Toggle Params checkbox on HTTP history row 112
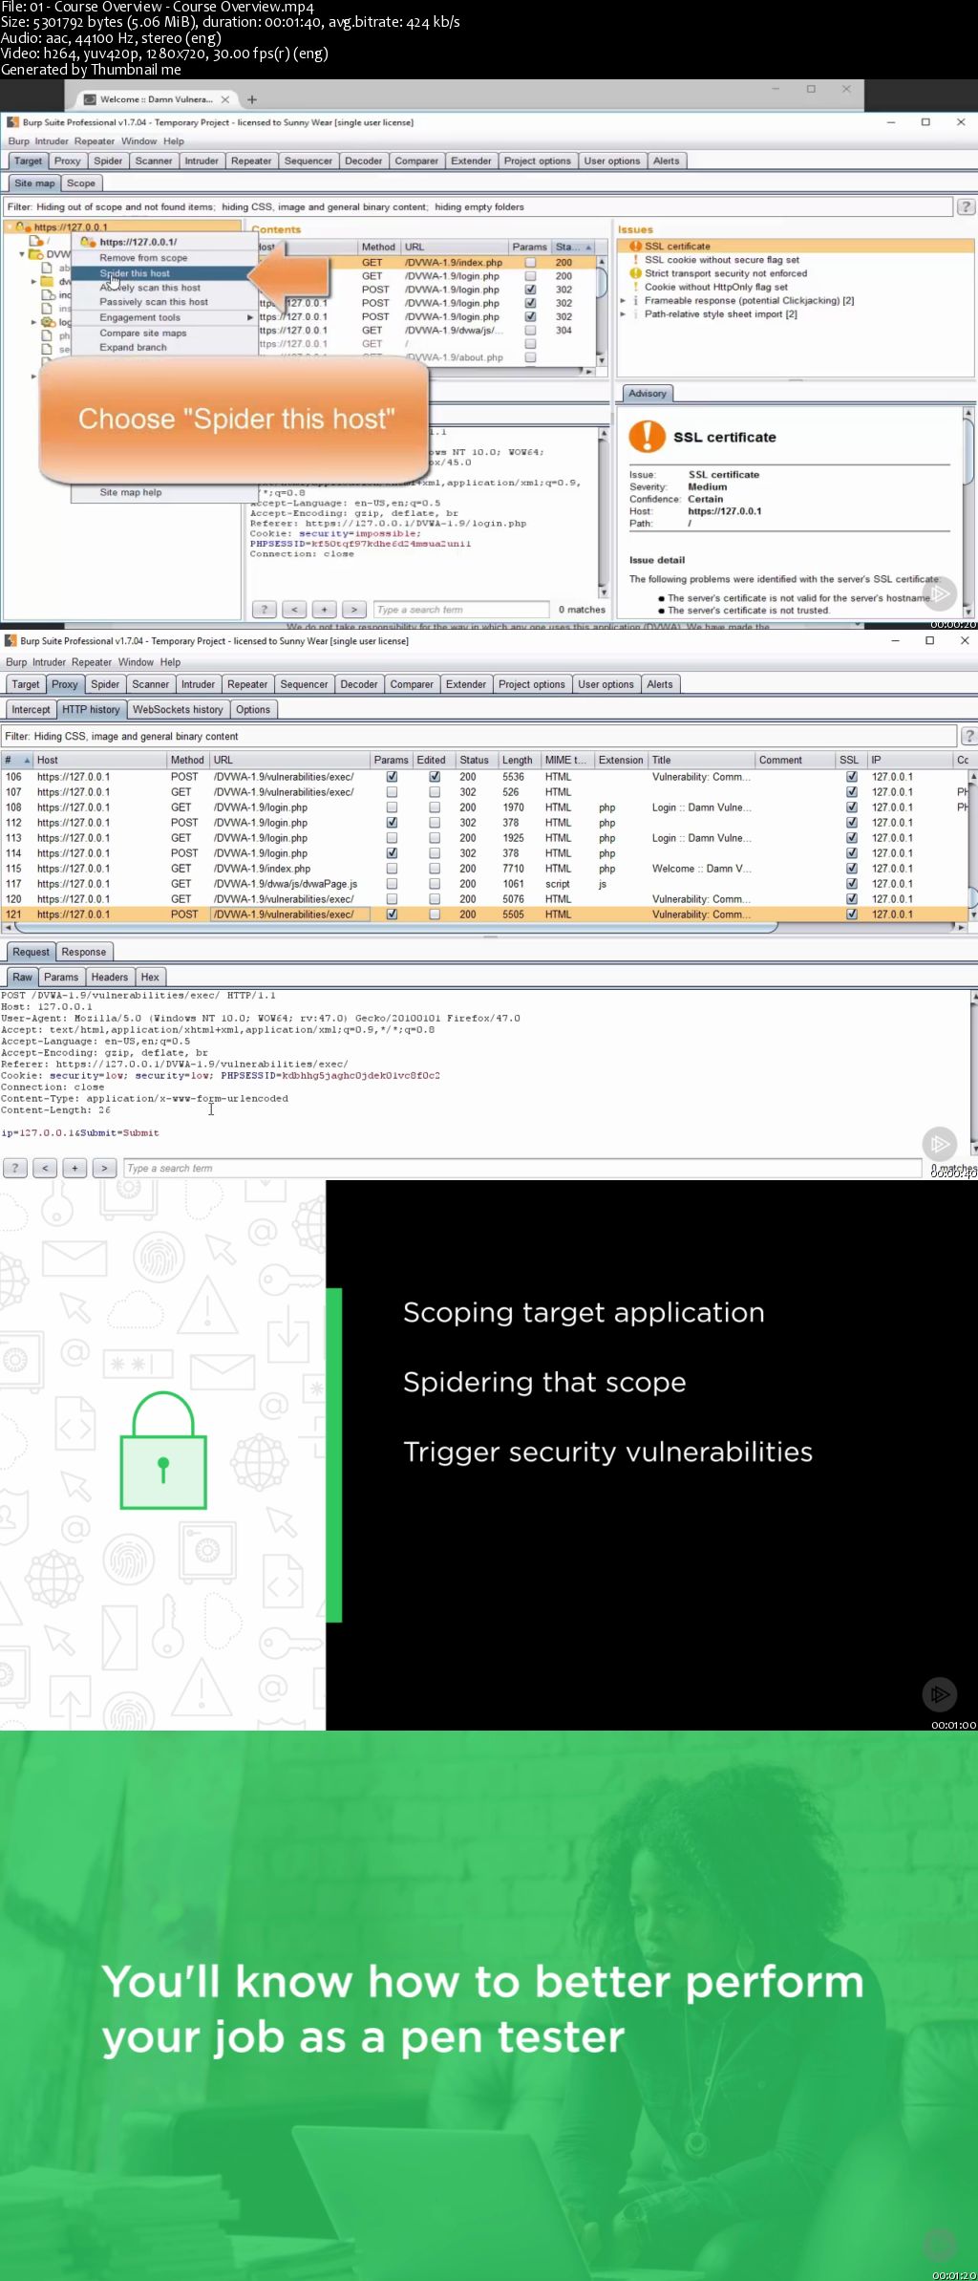 pyautogui.click(x=392, y=823)
